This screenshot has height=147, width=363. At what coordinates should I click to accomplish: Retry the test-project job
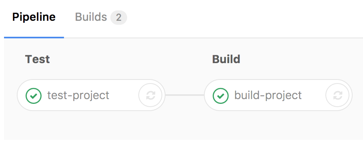150,95
